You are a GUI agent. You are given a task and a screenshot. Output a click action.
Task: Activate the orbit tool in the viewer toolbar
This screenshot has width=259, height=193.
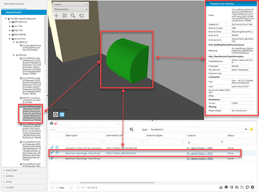click(x=64, y=15)
